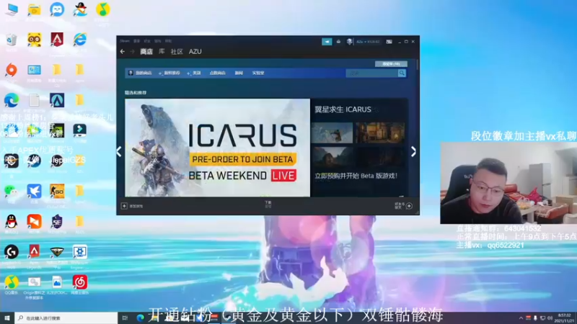The width and height of the screenshot is (577, 324).
Task: Click the 翼星求生 ICARUS title text
Action: click(x=343, y=109)
